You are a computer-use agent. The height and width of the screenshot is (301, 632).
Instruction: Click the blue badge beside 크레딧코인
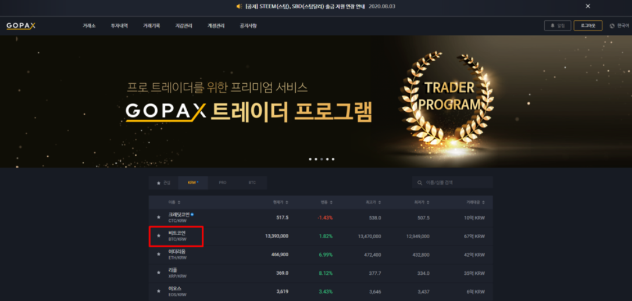[192, 215]
